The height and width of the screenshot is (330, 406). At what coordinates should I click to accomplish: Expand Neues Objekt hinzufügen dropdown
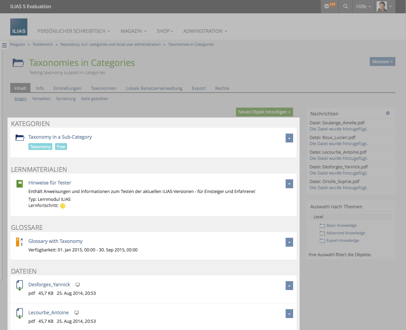(264, 112)
